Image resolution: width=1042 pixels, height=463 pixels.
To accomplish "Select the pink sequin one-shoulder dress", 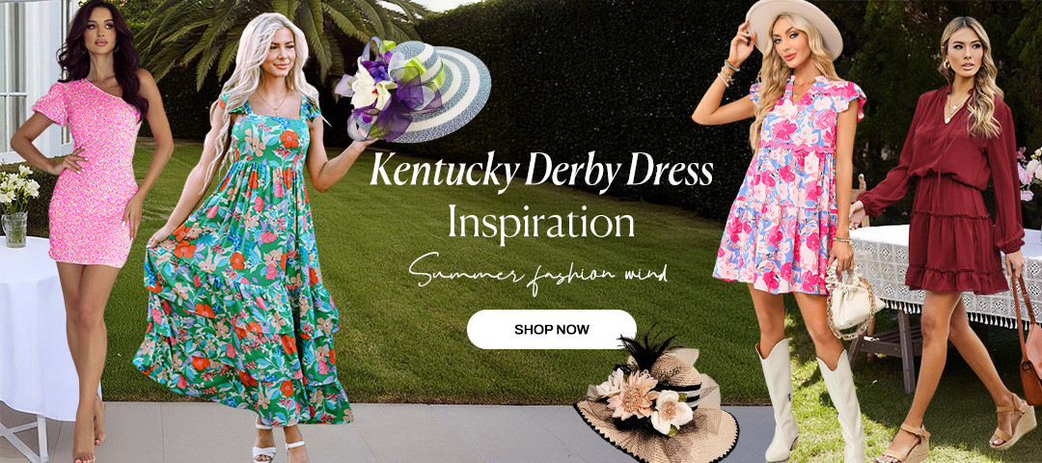I will [89, 172].
